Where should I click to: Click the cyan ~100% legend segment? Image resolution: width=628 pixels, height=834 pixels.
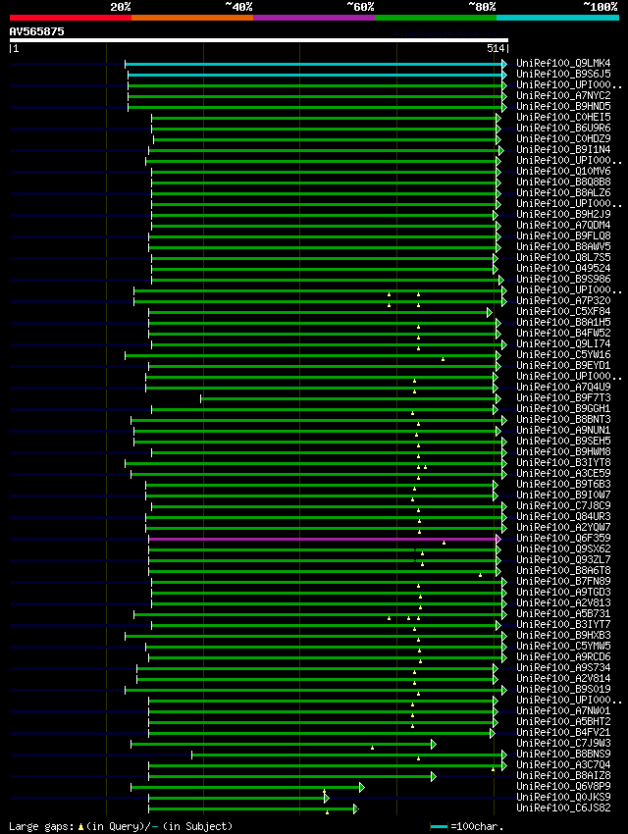pyautogui.click(x=557, y=18)
